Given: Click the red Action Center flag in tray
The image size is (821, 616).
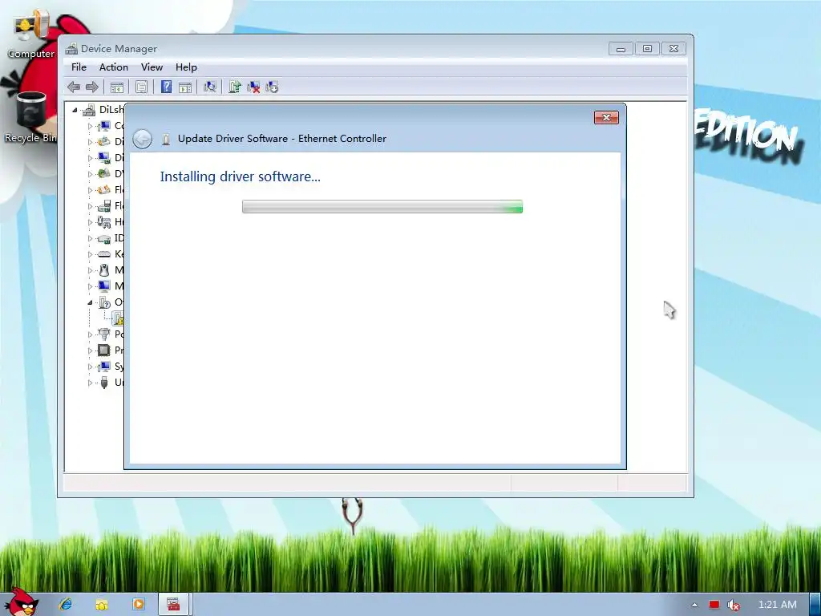Looking at the screenshot, I should 714,605.
